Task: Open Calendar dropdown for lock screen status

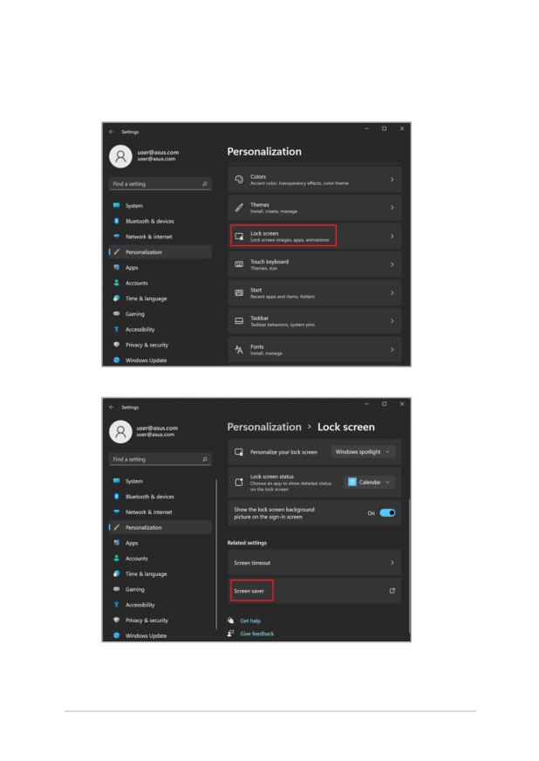Action: point(369,482)
